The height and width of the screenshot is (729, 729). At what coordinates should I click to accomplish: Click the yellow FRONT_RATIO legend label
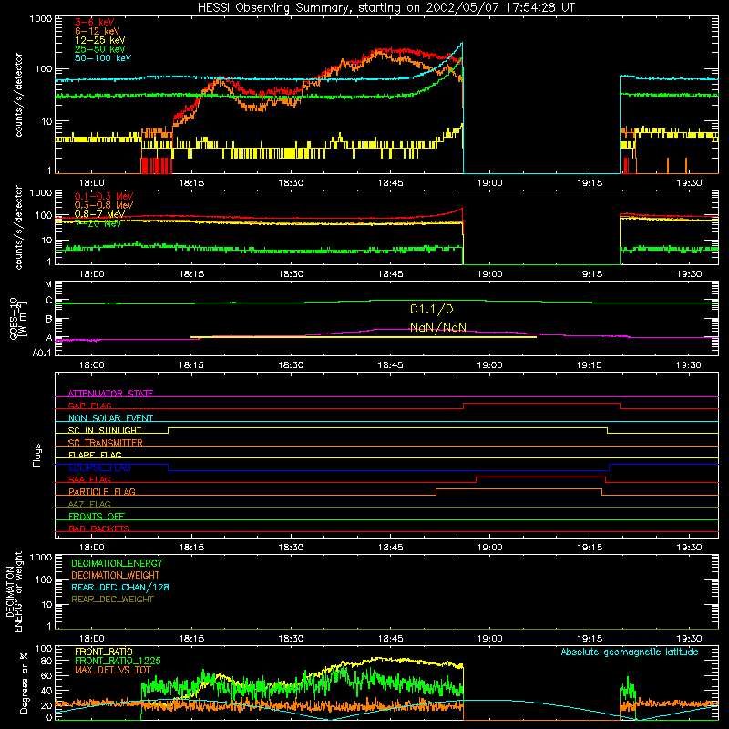point(104,652)
